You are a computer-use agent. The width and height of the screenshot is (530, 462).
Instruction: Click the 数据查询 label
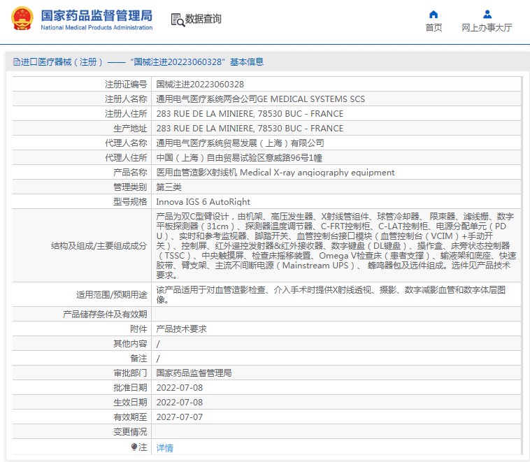point(203,19)
